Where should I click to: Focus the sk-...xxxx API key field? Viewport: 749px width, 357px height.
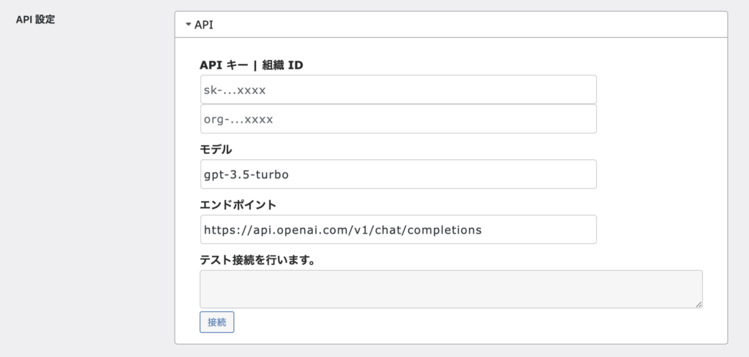tap(398, 90)
